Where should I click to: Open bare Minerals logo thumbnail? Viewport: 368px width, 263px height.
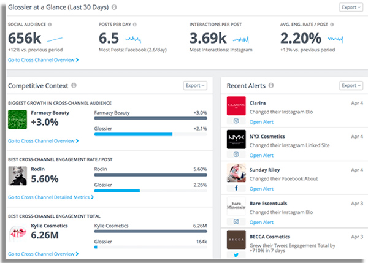tap(236, 206)
